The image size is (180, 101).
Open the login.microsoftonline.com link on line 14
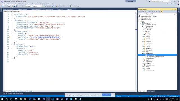tap(45, 37)
